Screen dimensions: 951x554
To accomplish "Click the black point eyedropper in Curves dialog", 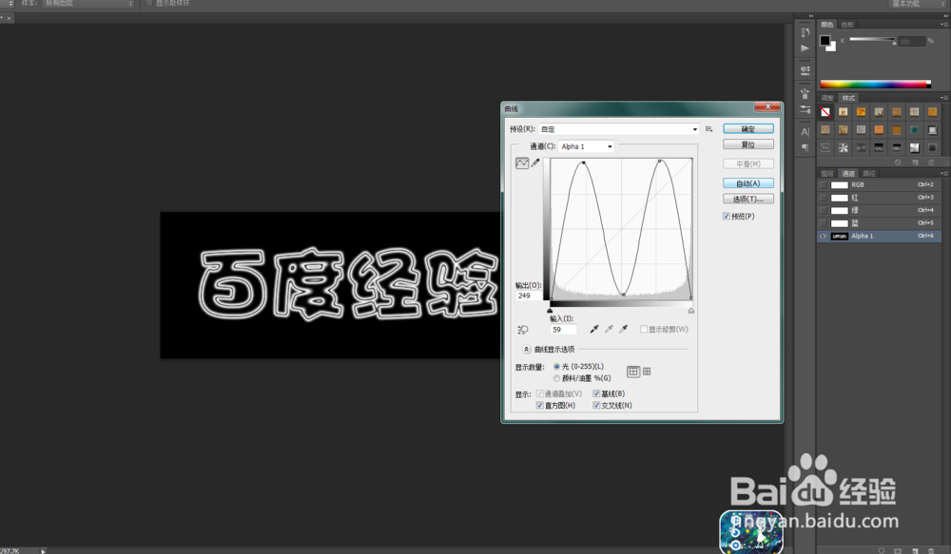I will click(x=593, y=329).
